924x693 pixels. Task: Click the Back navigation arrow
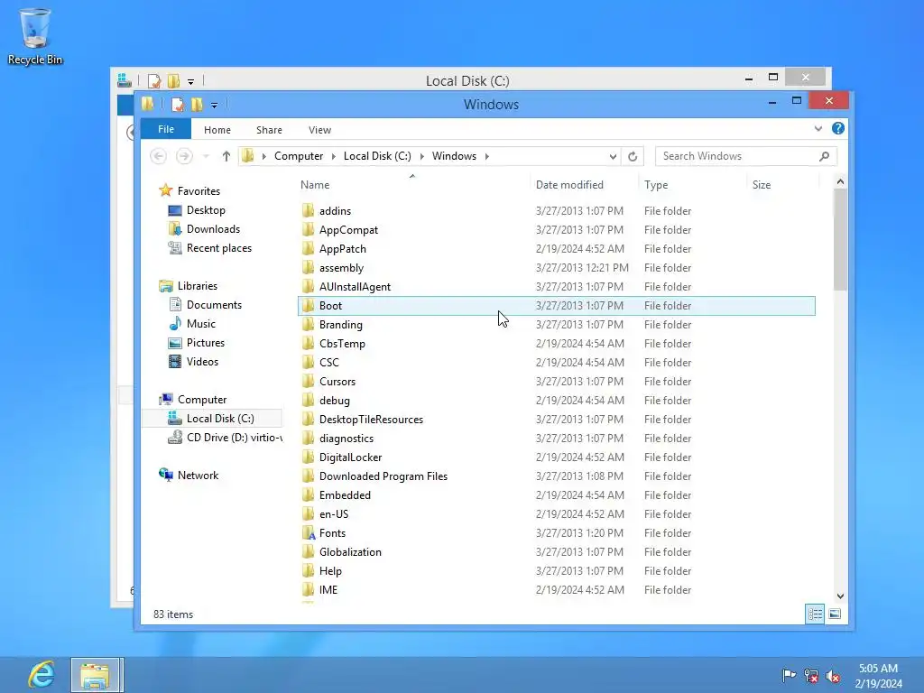coord(158,156)
